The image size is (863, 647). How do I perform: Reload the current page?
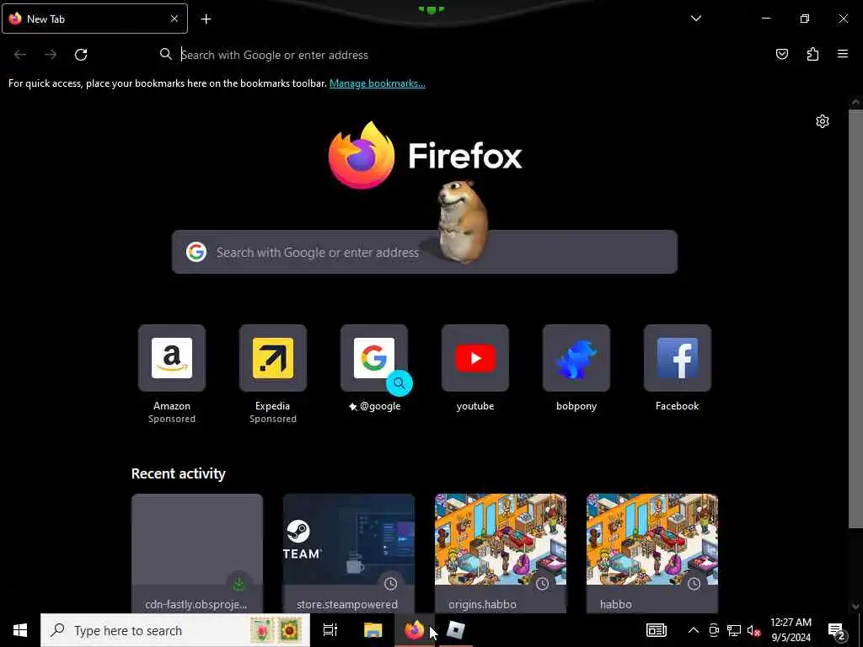coord(81,55)
